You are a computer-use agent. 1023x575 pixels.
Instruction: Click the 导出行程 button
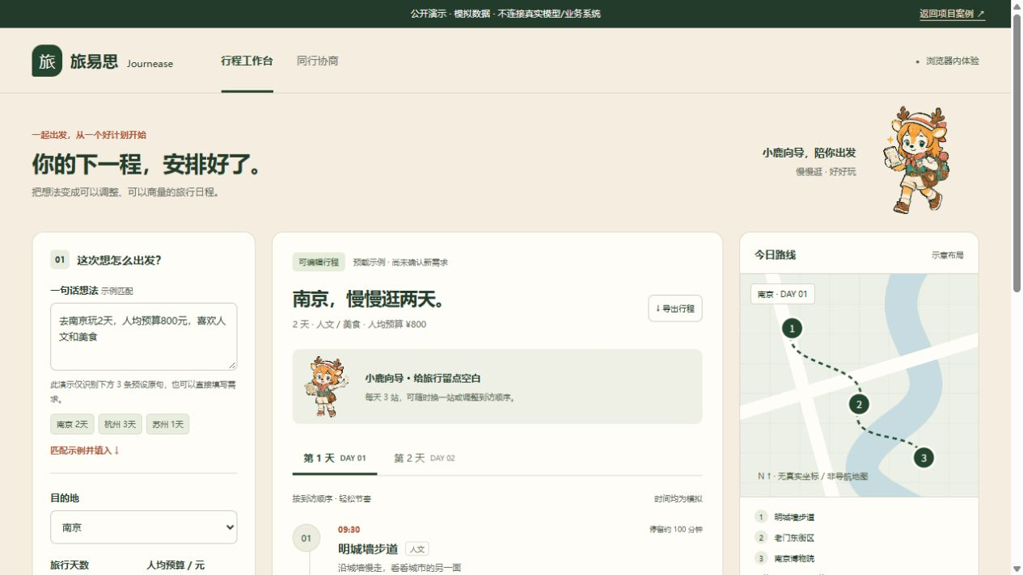click(x=675, y=308)
